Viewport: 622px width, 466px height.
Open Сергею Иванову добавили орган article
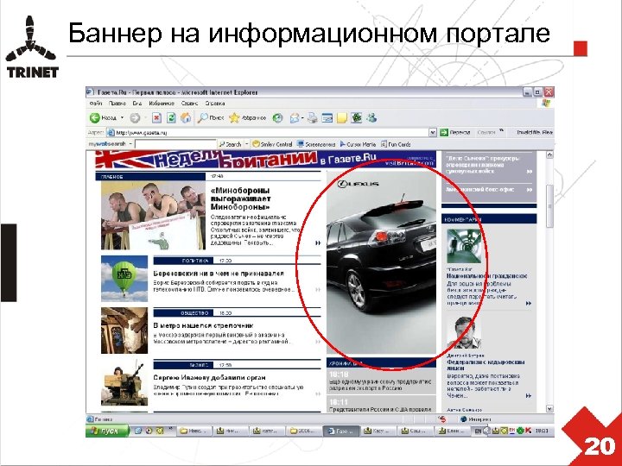(209, 378)
